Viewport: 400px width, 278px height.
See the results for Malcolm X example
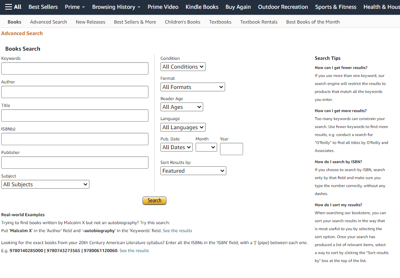(177, 231)
